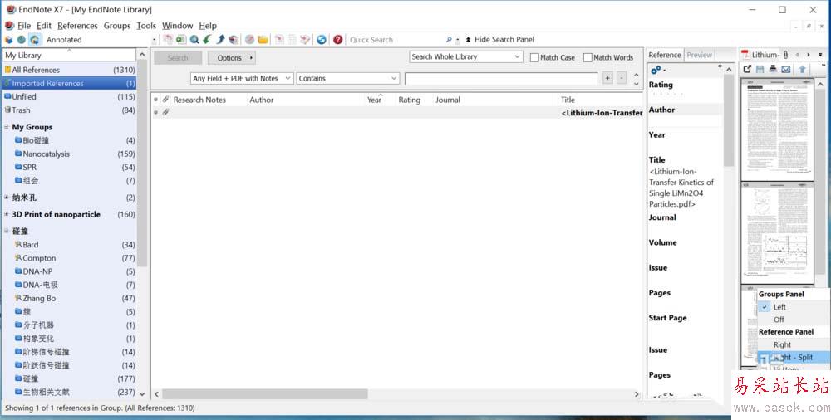
Task: Click the paperclip attachment icon beside Lithium tab
Action: (x=785, y=55)
